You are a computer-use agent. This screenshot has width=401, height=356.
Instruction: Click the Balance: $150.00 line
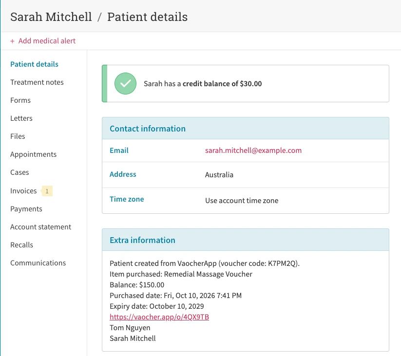(x=137, y=285)
